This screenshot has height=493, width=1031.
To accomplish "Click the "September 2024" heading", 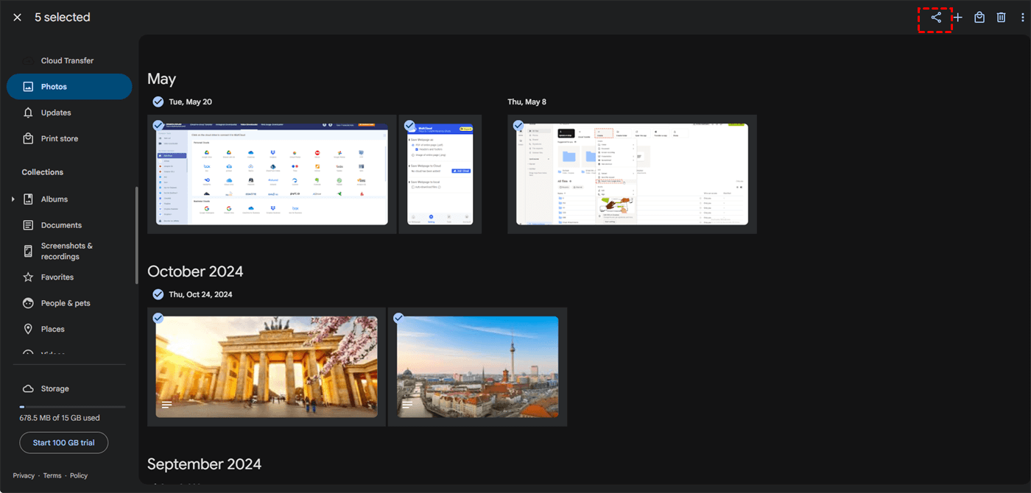I will [x=204, y=464].
